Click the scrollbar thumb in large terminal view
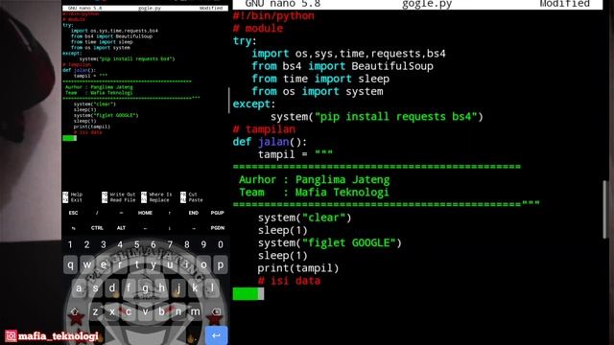The height and width of the screenshot is (345, 614). coord(605,209)
